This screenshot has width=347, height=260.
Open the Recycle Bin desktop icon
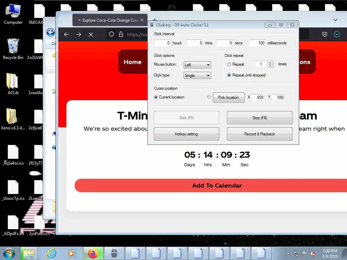point(13,49)
